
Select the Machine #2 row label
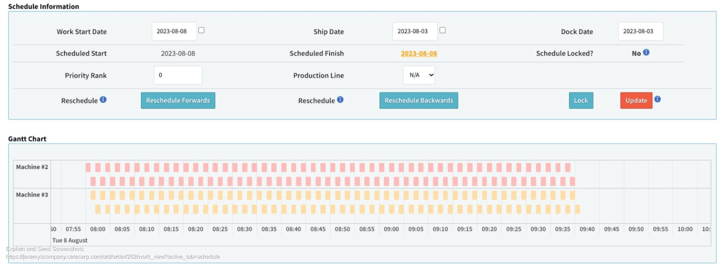coord(32,167)
